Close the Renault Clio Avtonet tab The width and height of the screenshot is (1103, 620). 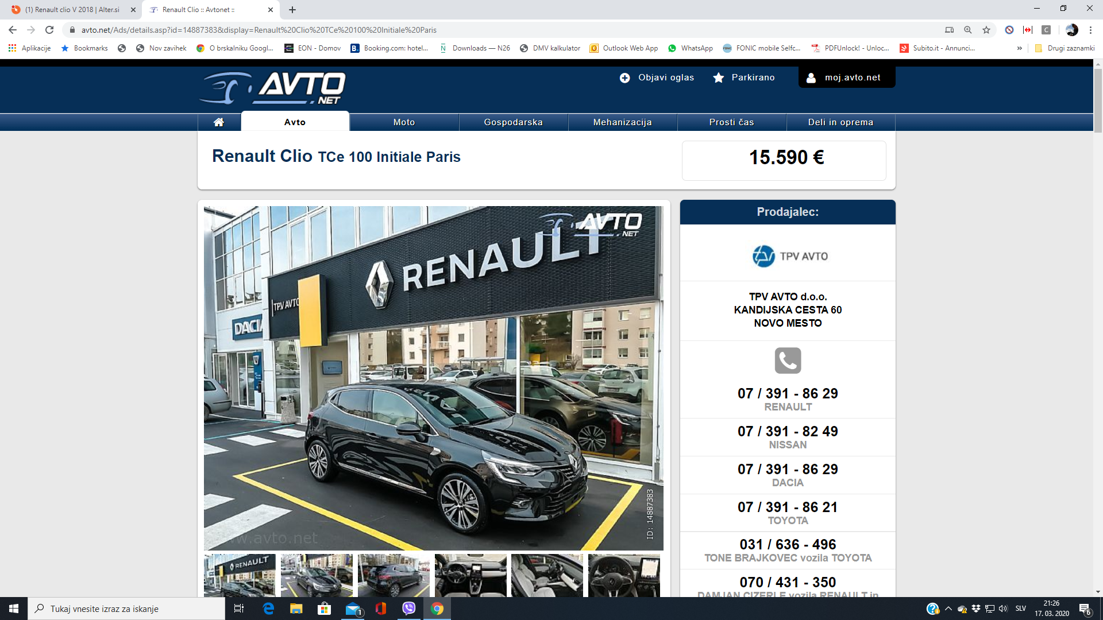pos(271,10)
